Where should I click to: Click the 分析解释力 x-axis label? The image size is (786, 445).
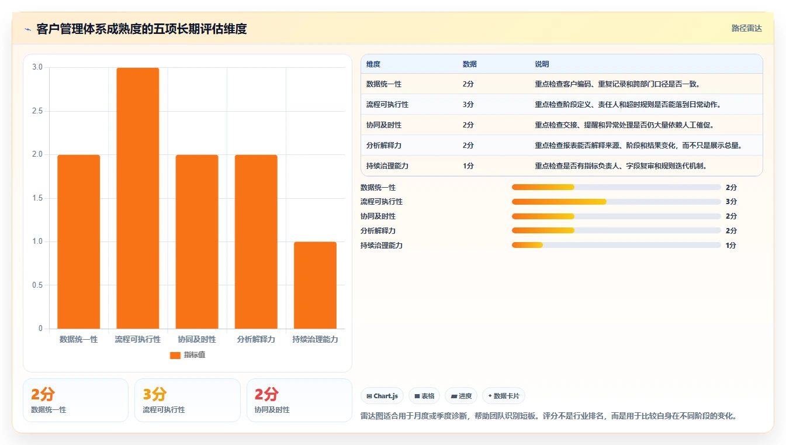256,339
